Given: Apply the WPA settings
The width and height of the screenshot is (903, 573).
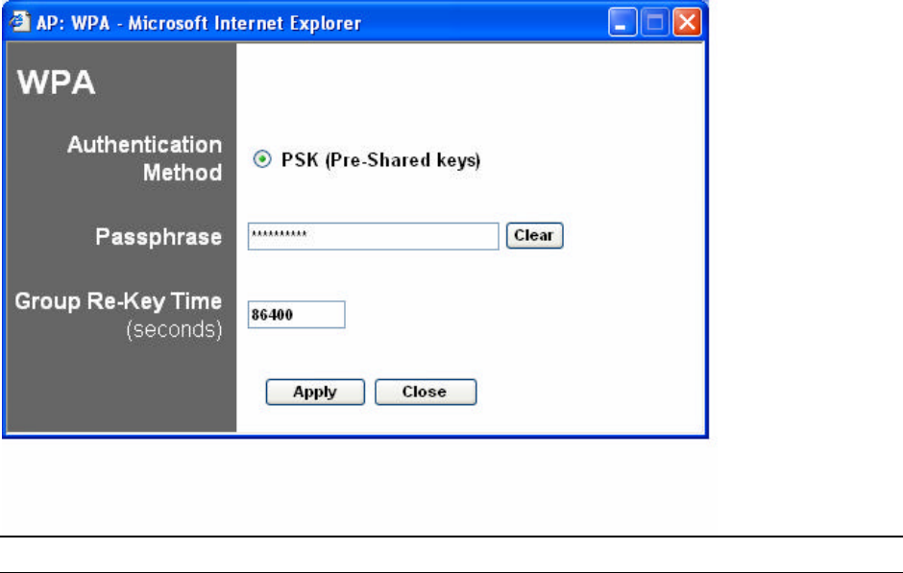Looking at the screenshot, I should 315,392.
